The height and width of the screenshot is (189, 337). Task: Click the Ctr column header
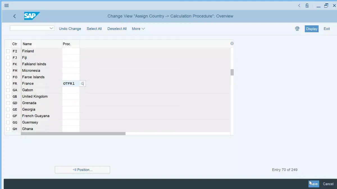pyautogui.click(x=15, y=44)
